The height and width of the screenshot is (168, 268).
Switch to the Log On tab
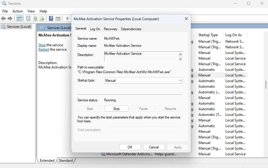(x=95, y=29)
